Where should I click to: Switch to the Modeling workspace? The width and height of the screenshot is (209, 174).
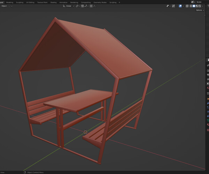pos(10,2)
